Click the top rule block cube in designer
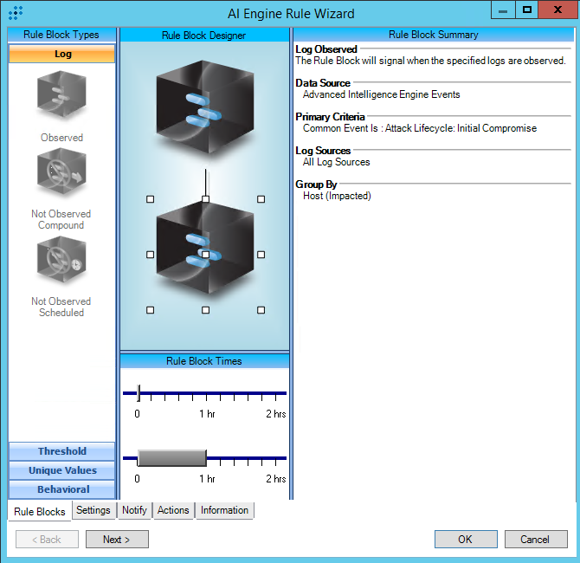The image size is (580, 563). (x=205, y=106)
